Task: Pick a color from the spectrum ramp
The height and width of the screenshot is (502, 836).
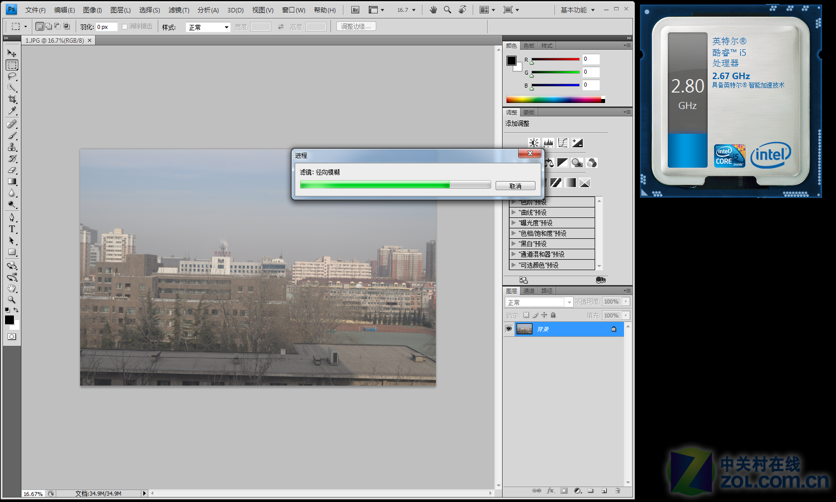Action: click(x=555, y=100)
